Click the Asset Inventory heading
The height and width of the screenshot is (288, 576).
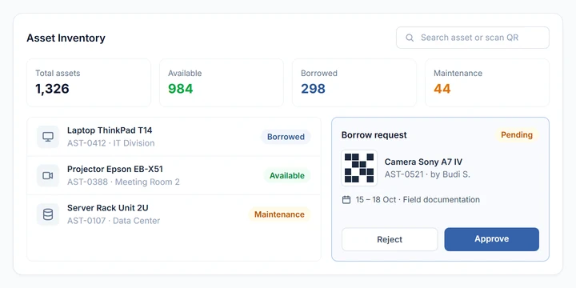point(66,38)
